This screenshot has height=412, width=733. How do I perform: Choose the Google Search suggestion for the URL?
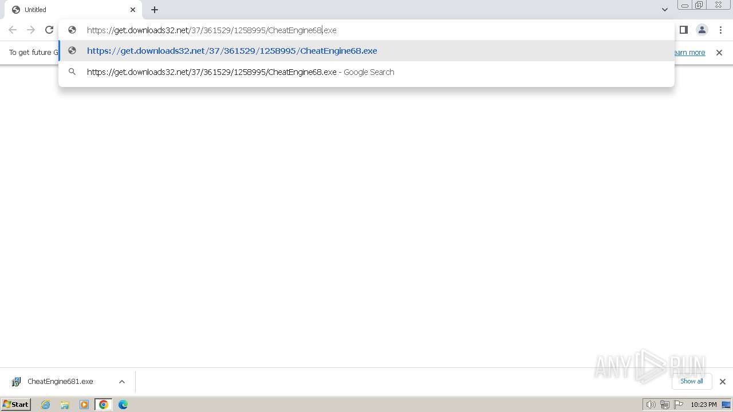[366, 72]
